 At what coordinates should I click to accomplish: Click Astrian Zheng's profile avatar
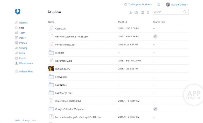point(168,5)
